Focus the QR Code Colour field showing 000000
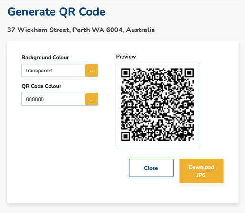 54,99
